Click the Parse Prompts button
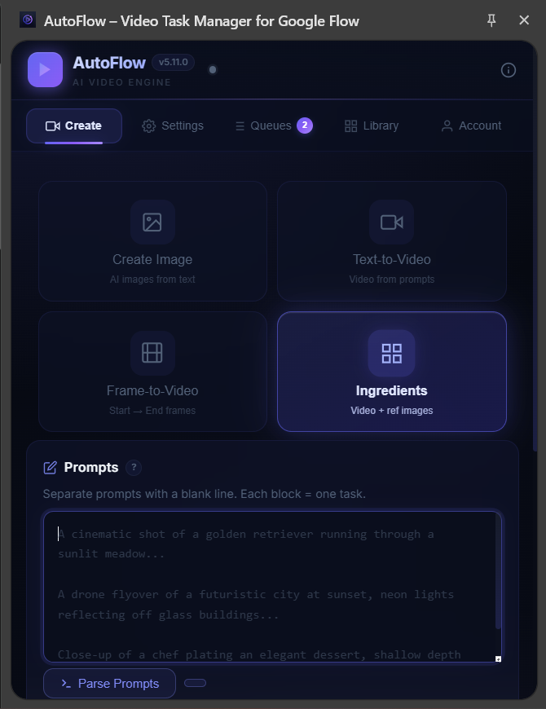 click(x=109, y=683)
